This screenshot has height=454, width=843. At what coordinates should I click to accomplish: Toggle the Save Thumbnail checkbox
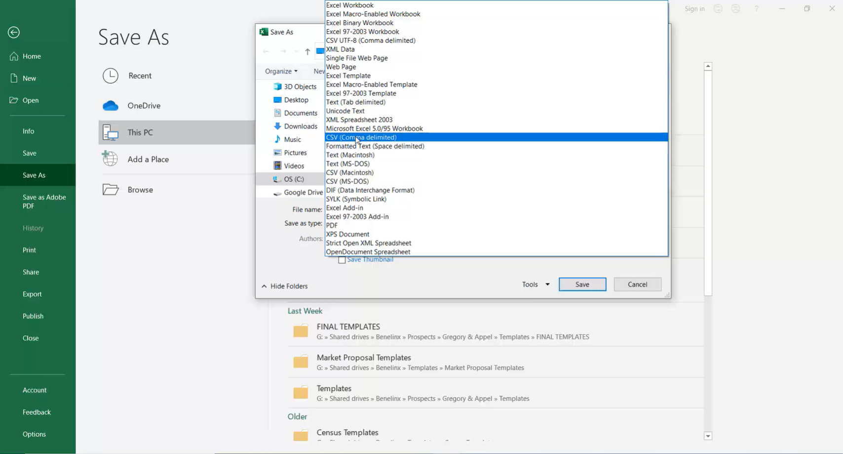(342, 260)
